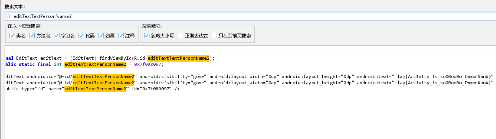
Task: Click the 在以下位置搜索 group title
Action: coord(25,26)
